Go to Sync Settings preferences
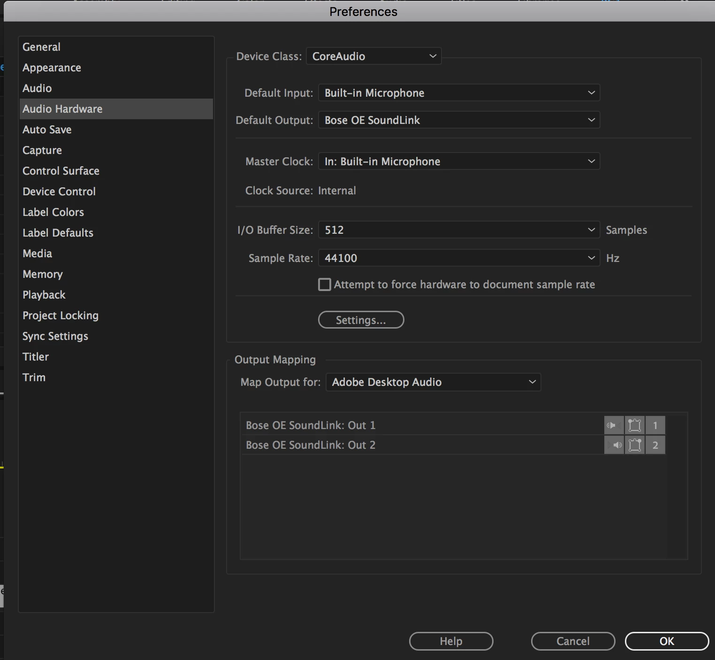 click(x=116, y=336)
